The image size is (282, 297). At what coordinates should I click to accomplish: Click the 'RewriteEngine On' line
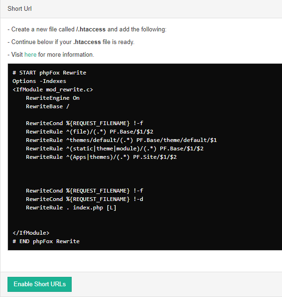52,98
